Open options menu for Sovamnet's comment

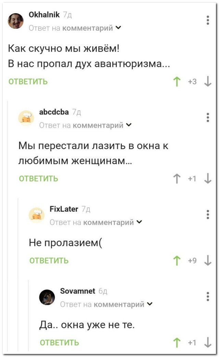pyautogui.click(x=208, y=296)
